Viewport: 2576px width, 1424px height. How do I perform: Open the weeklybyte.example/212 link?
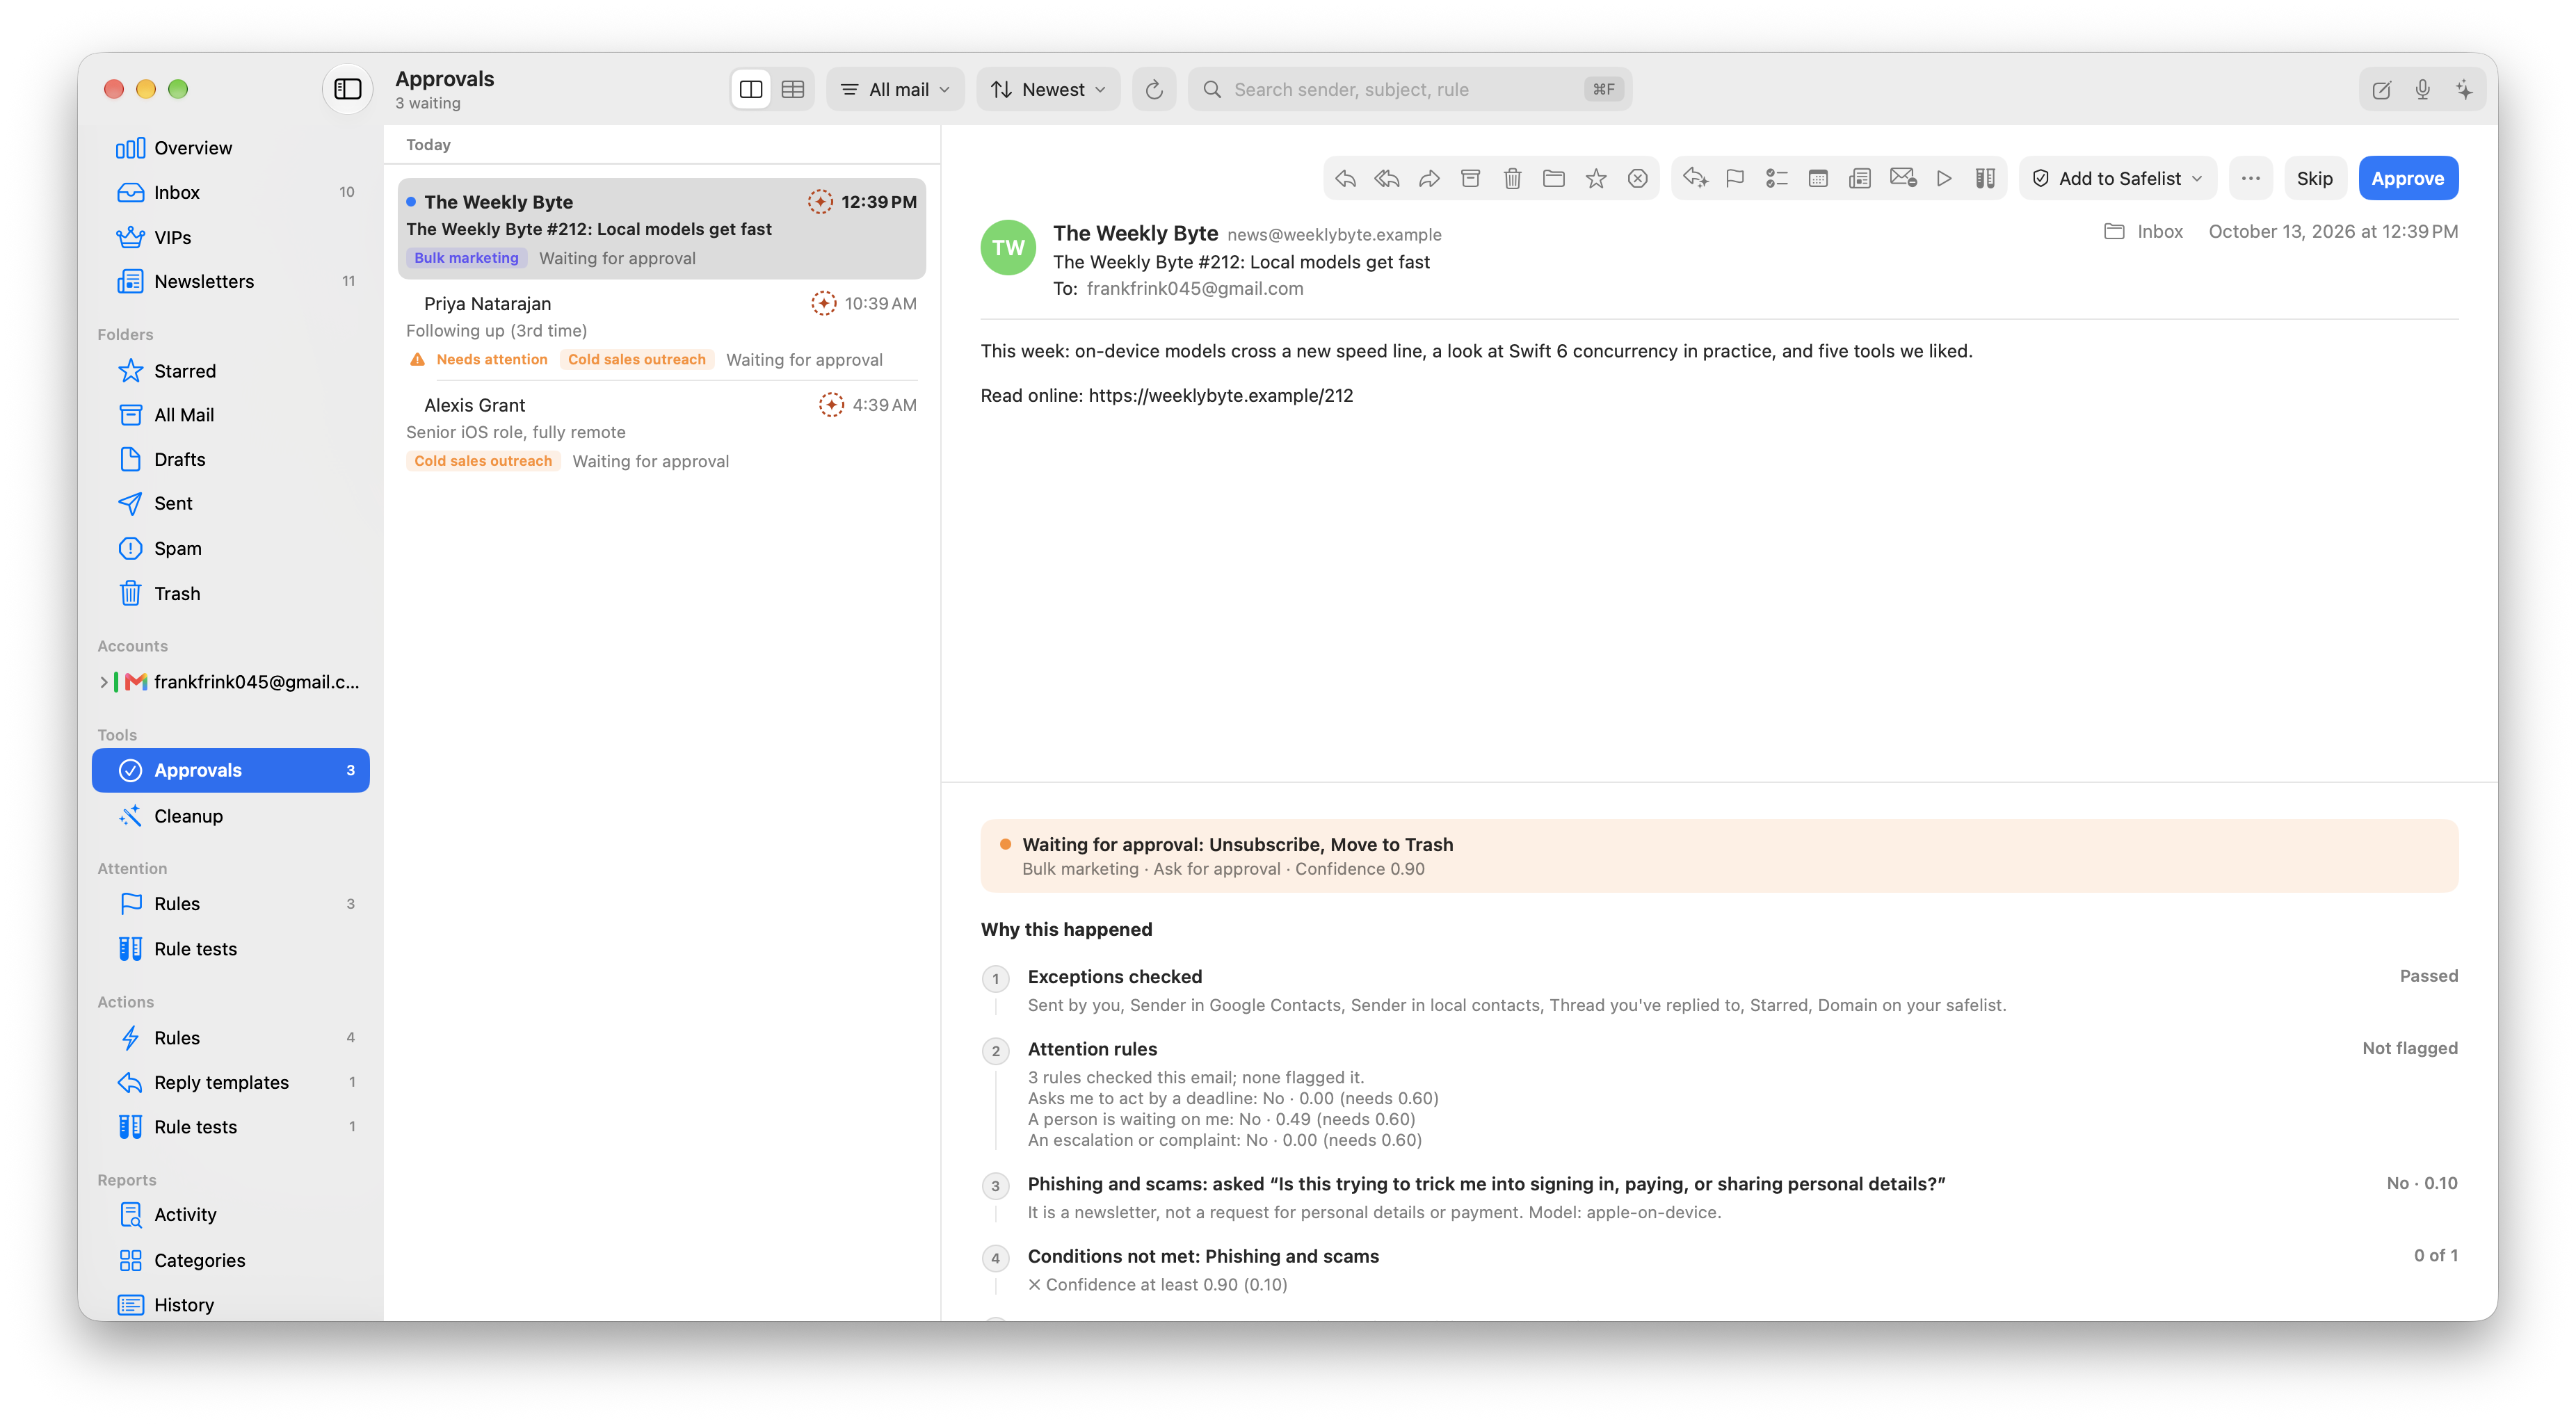point(1220,395)
